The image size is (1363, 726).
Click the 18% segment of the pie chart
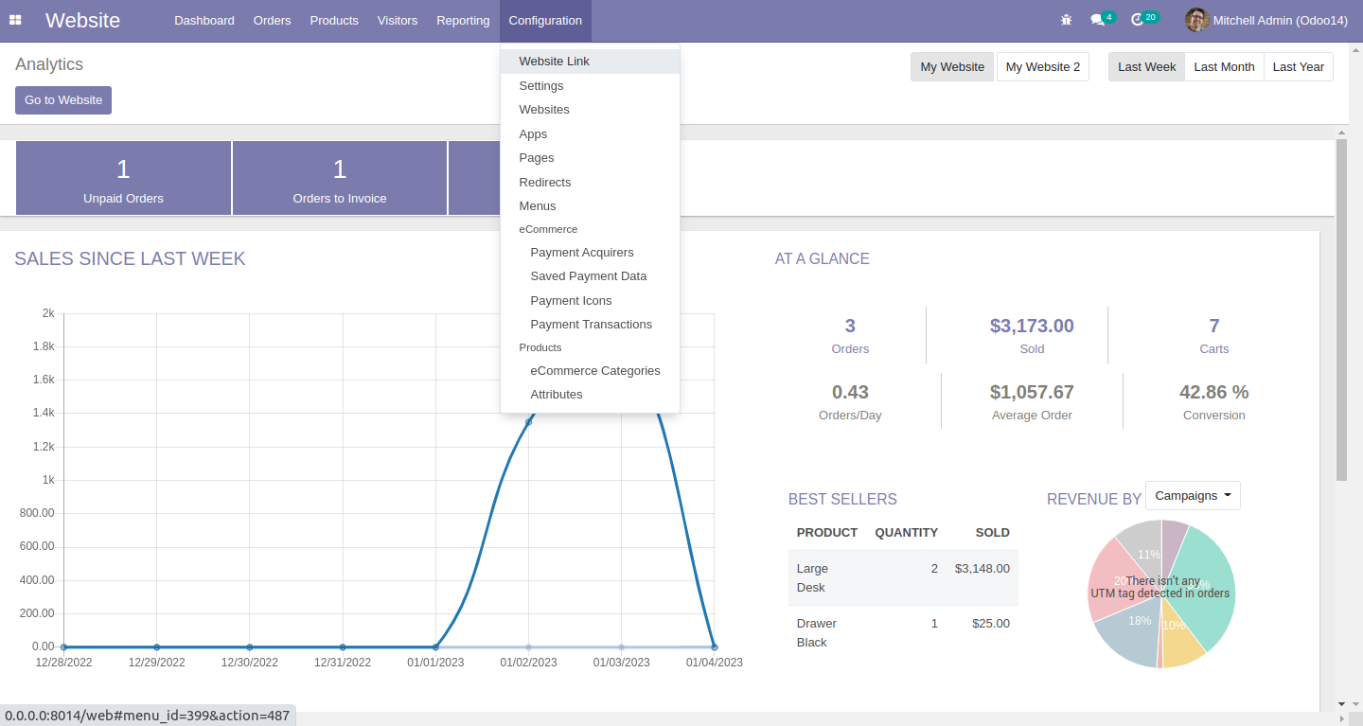point(1139,621)
